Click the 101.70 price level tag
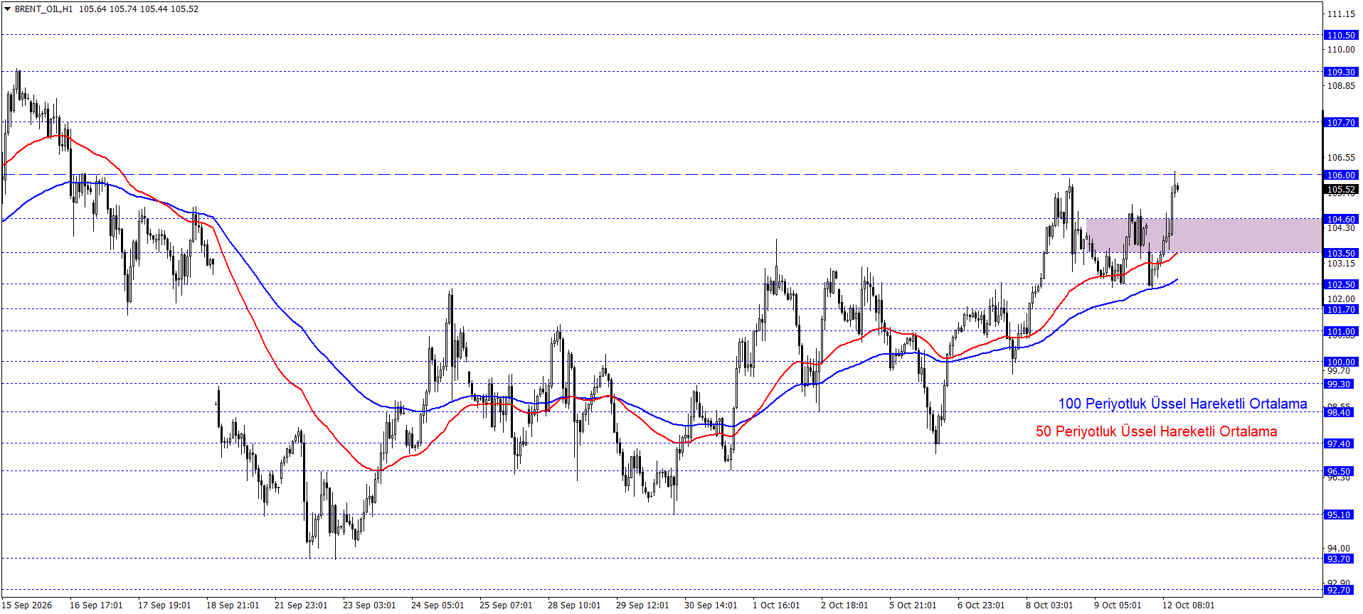The height and width of the screenshot is (614, 1363). click(1341, 309)
